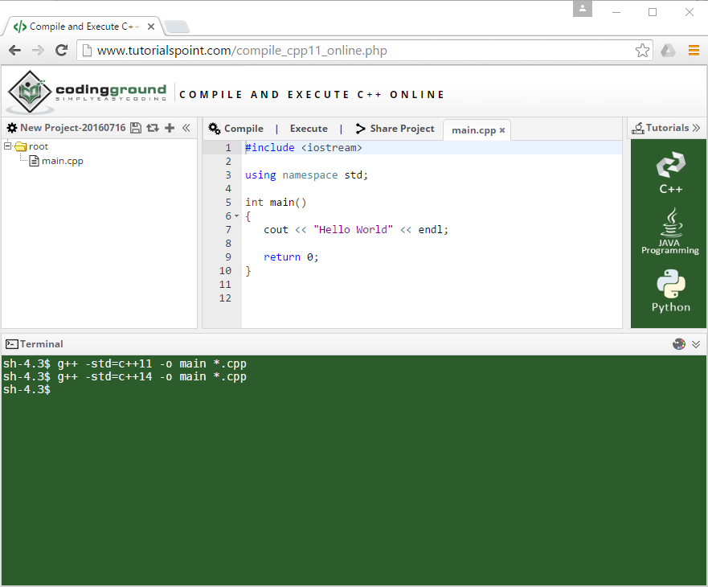Click the g++ -std=c++11 terminal command
Screen dimensions: 708x587
click(x=152, y=363)
